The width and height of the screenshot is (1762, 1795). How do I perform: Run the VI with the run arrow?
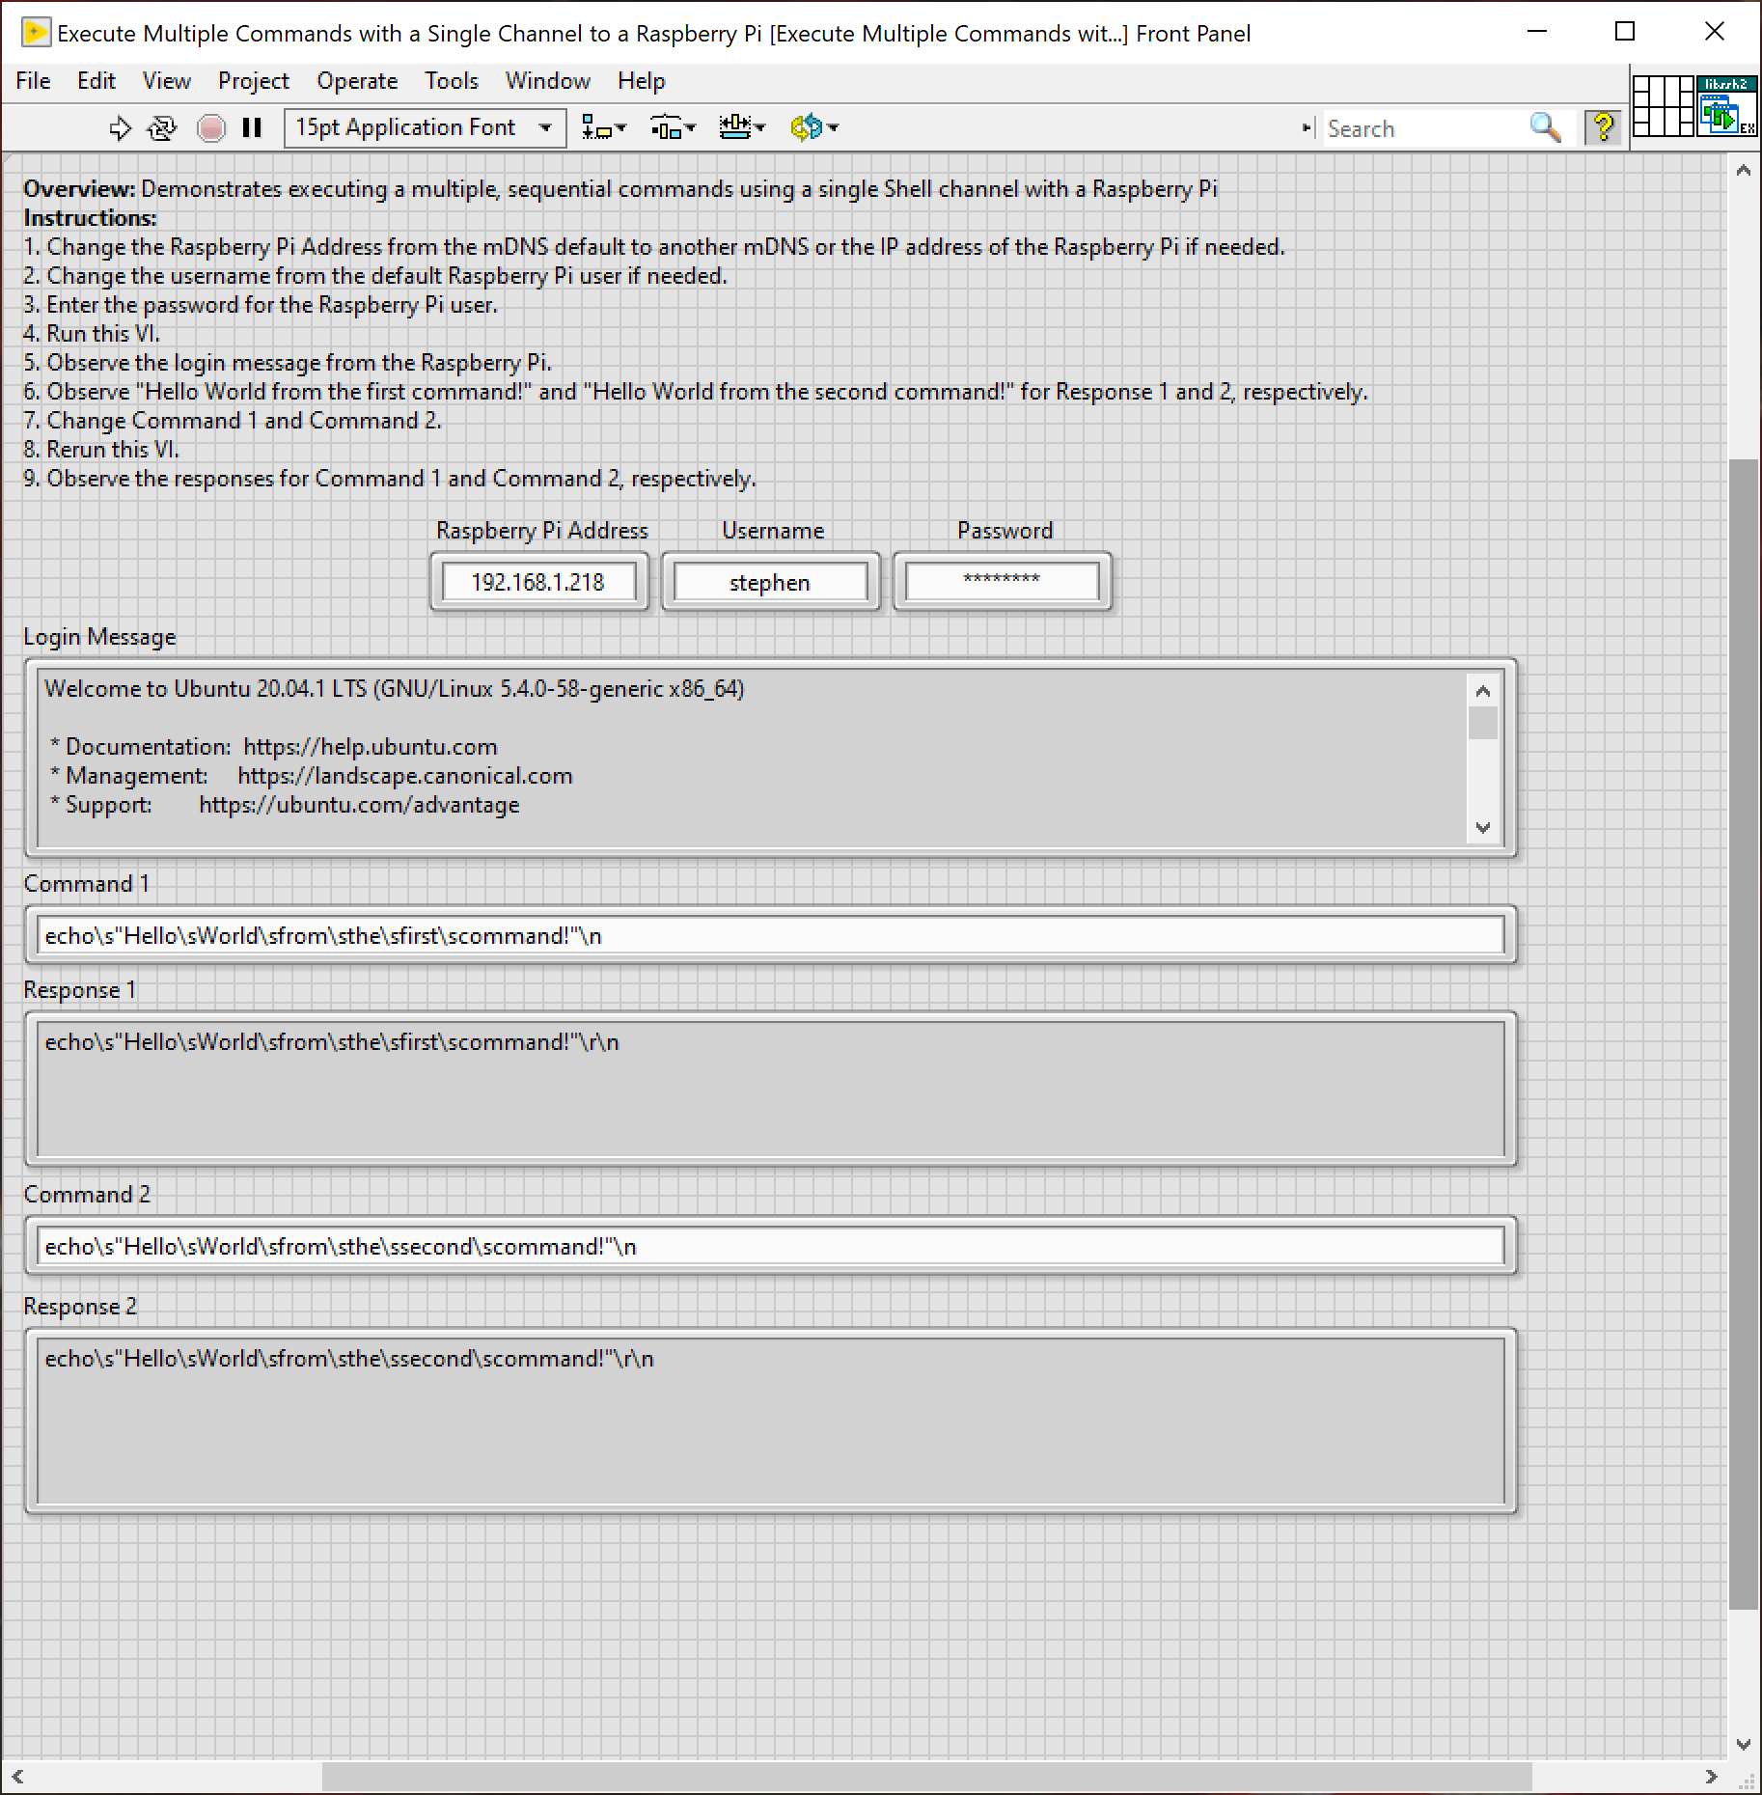pyautogui.click(x=120, y=127)
